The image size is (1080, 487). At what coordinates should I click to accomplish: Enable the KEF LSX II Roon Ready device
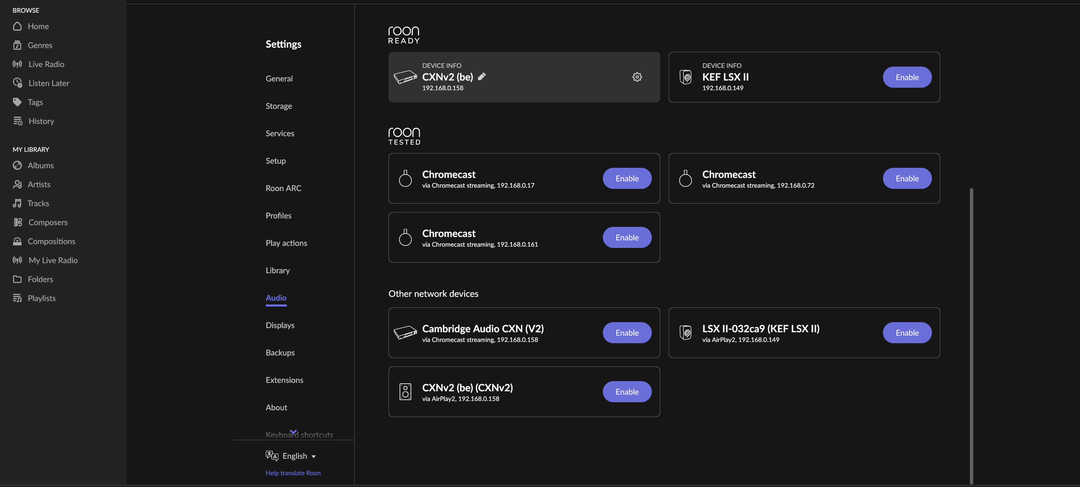click(x=907, y=77)
